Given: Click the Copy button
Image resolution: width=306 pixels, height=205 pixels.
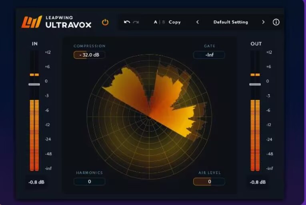Looking at the screenshot, I should point(175,22).
